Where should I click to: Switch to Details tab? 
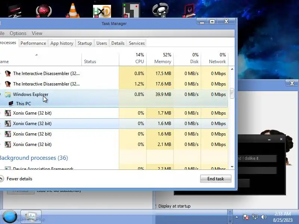(x=118, y=43)
